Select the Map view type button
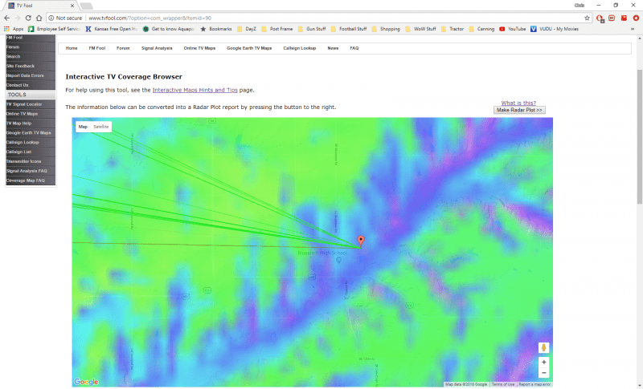This screenshot has height=389, width=643. 83,127
